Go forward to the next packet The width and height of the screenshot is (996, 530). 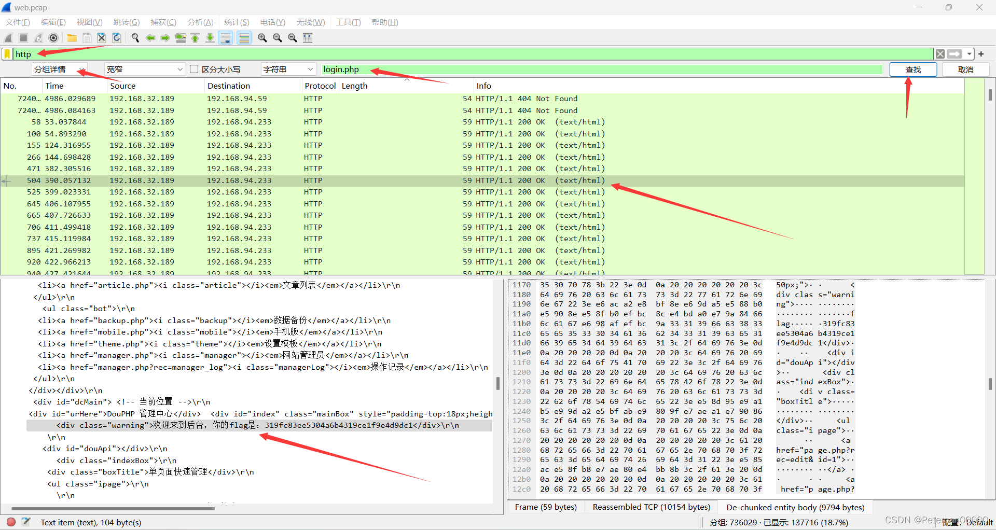(165, 38)
